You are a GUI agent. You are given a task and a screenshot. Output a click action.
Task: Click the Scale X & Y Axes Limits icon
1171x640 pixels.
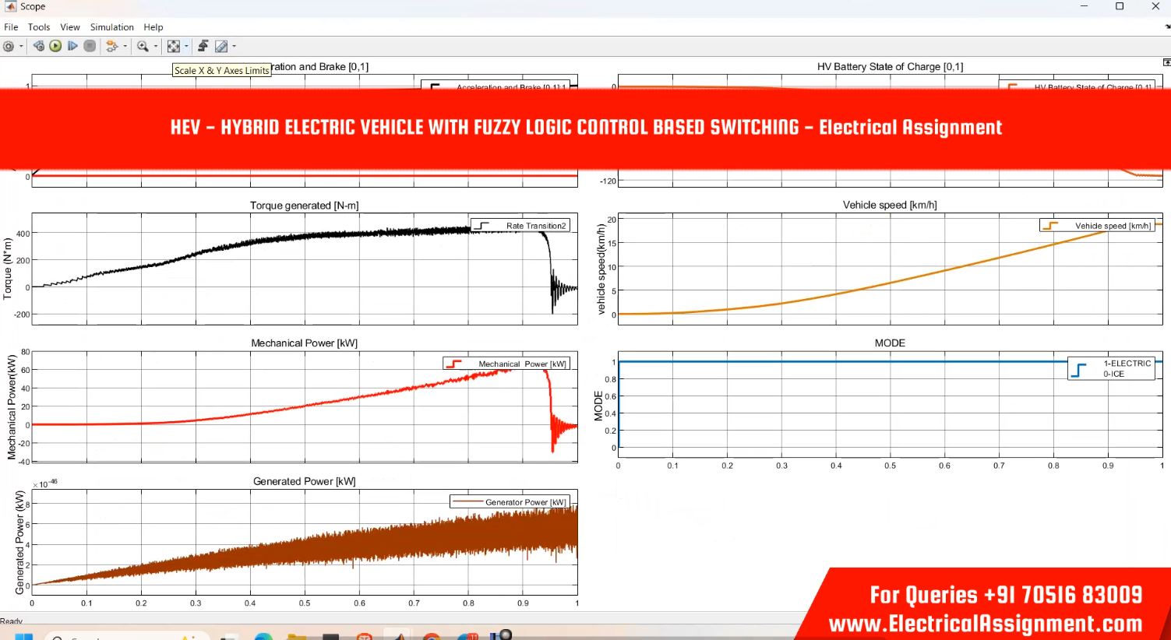174,47
